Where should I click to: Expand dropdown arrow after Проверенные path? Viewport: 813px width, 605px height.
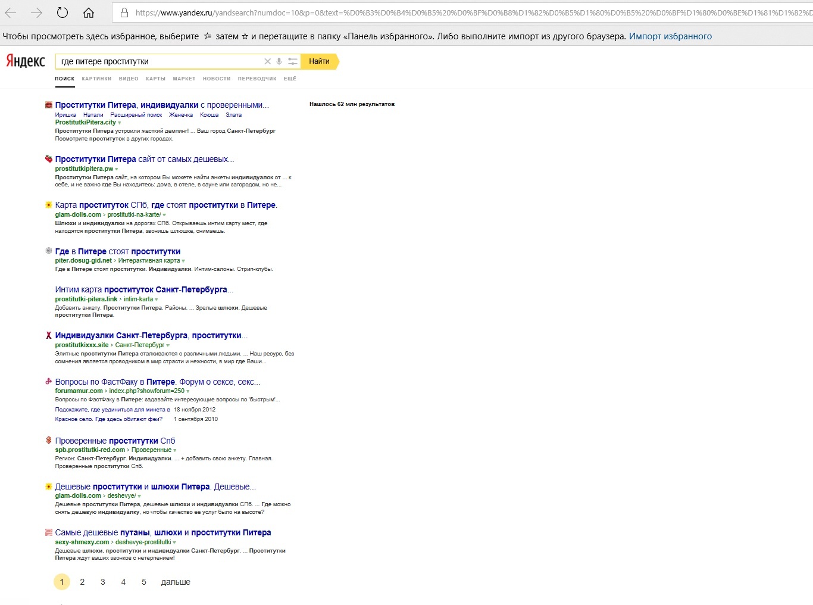[175, 450]
